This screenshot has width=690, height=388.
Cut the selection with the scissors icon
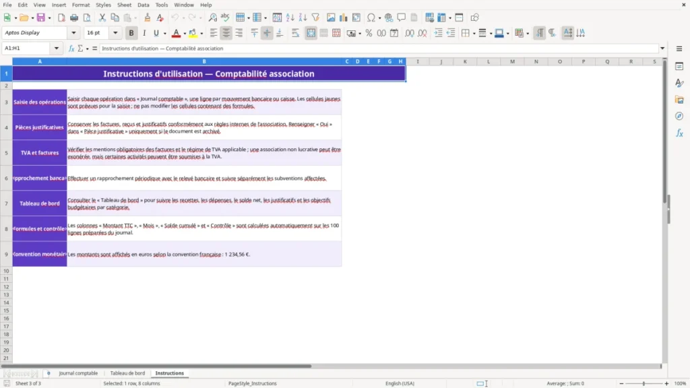[102, 18]
